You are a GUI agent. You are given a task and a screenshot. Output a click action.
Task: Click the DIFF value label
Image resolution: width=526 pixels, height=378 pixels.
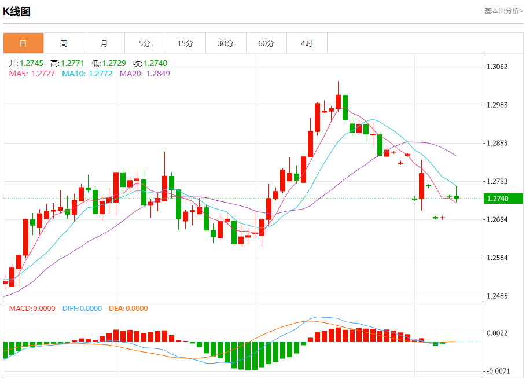point(82,308)
